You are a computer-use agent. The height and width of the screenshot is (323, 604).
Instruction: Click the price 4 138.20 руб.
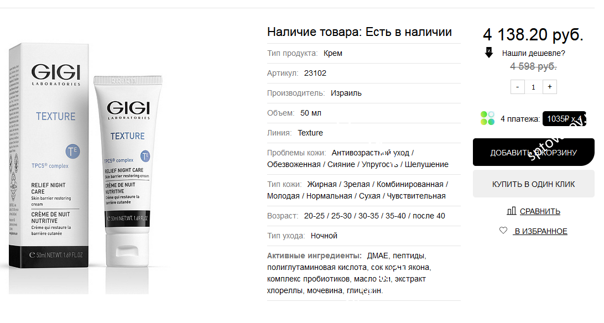tap(533, 35)
